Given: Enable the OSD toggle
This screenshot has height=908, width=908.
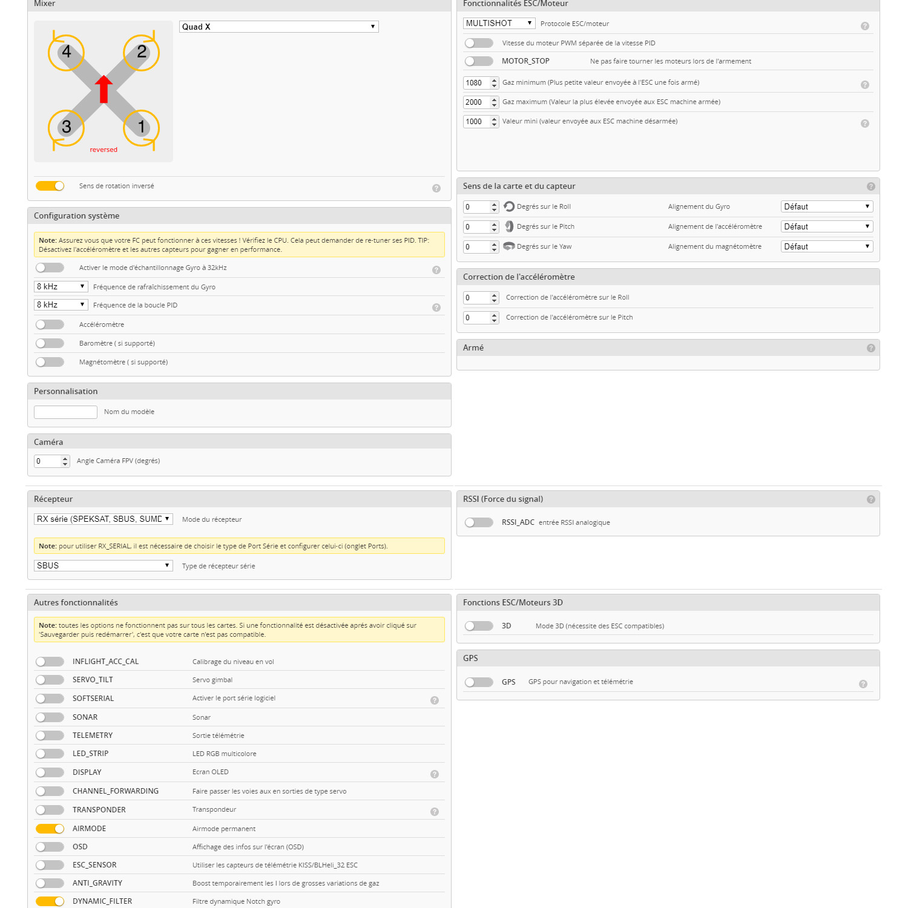Looking at the screenshot, I should 50,847.
